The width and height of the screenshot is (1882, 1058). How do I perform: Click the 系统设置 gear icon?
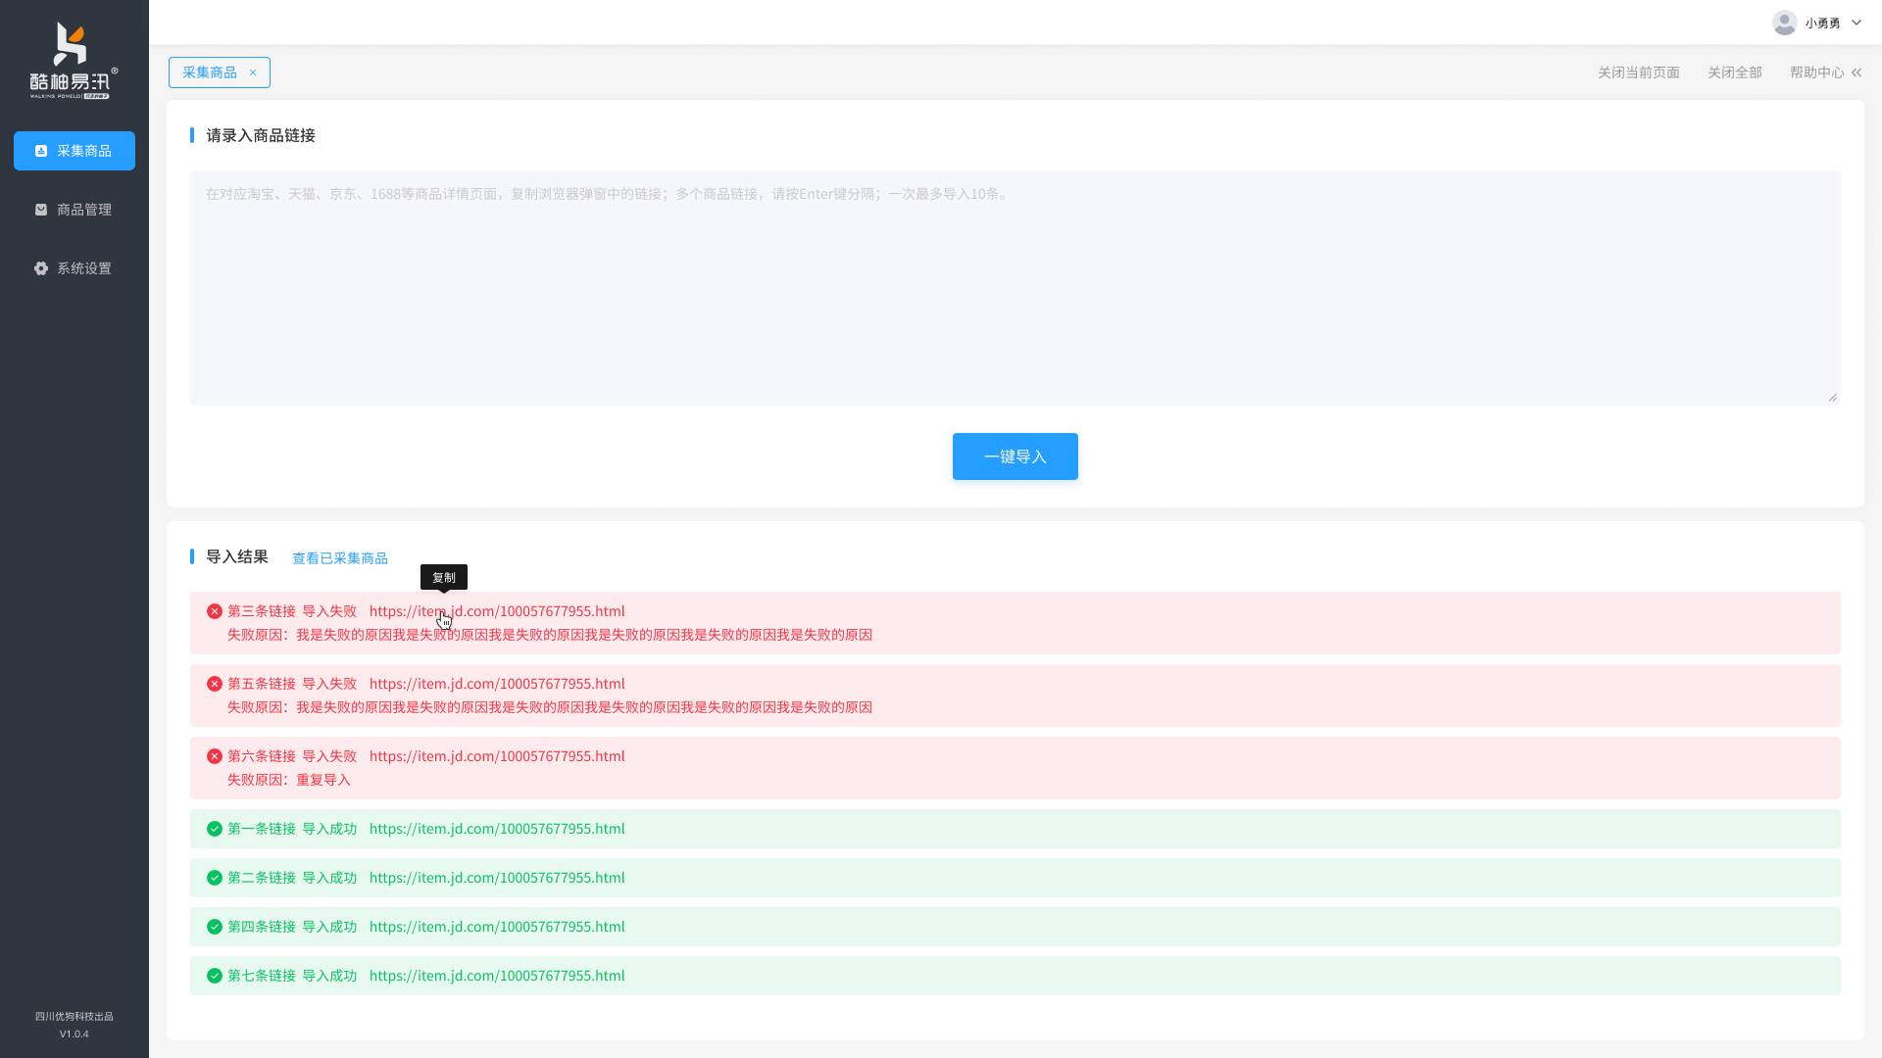coord(41,268)
